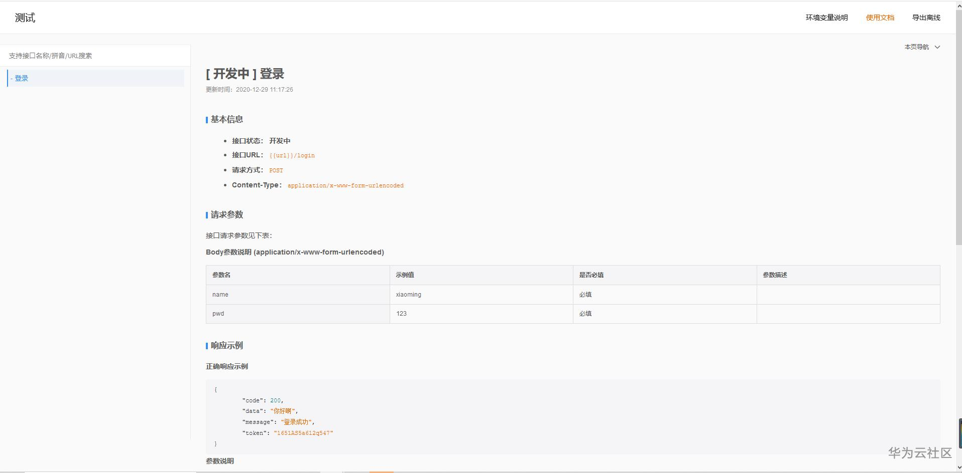Open the 使用文档 link in header

coord(880,18)
